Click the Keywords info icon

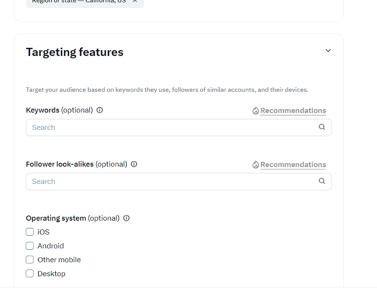point(100,110)
